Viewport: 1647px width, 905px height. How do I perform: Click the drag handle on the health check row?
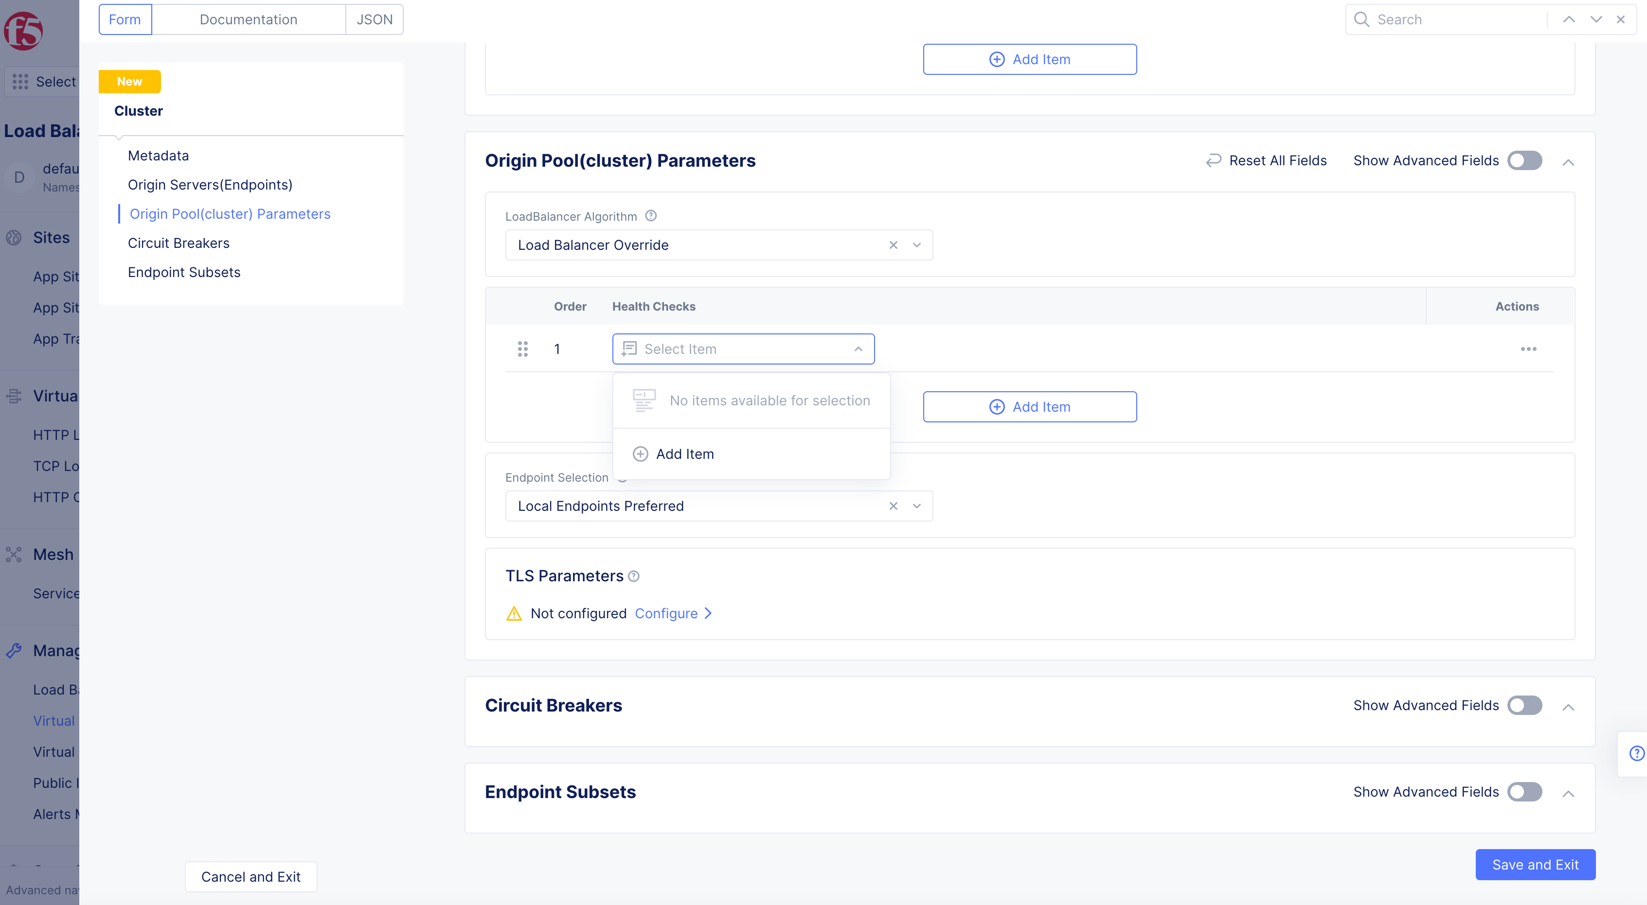[522, 348]
